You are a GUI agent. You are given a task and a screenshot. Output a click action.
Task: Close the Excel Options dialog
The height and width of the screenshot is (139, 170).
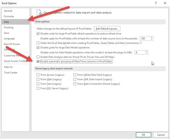[165, 3]
